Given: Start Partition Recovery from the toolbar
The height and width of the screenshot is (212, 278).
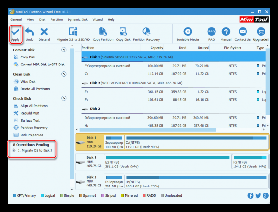Looking at the screenshot, I should tap(146, 34).
